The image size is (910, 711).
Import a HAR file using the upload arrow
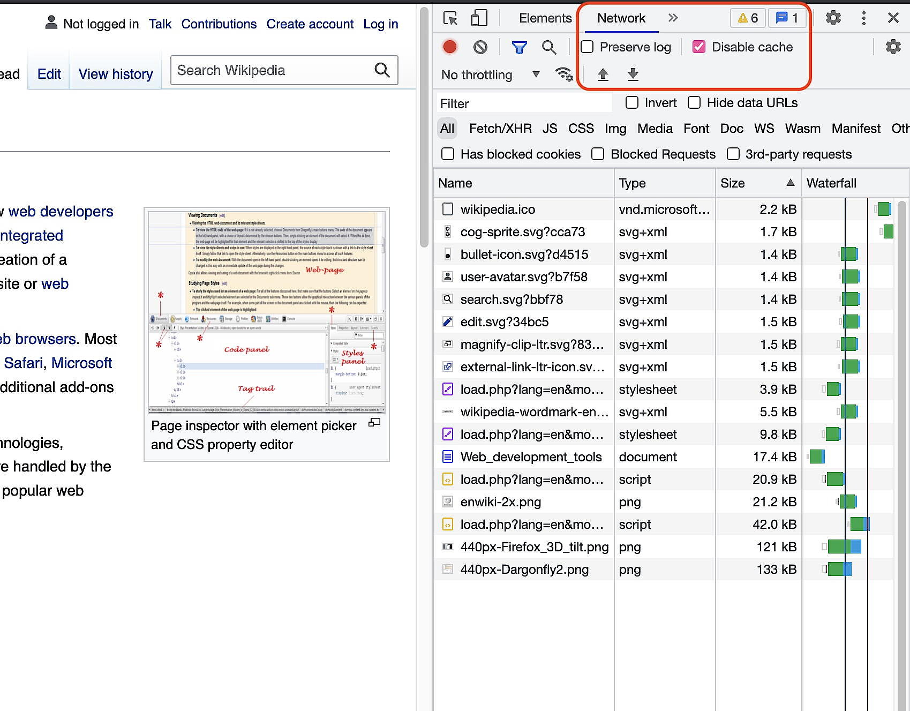(603, 74)
